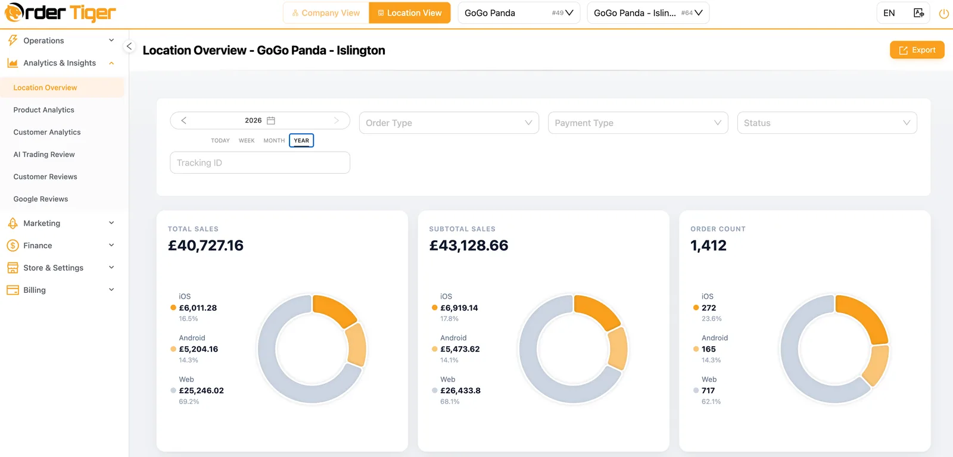Screen dimensions: 953x457
Task: Click the £43,128.66 subtotal sales value
Action: (469, 246)
